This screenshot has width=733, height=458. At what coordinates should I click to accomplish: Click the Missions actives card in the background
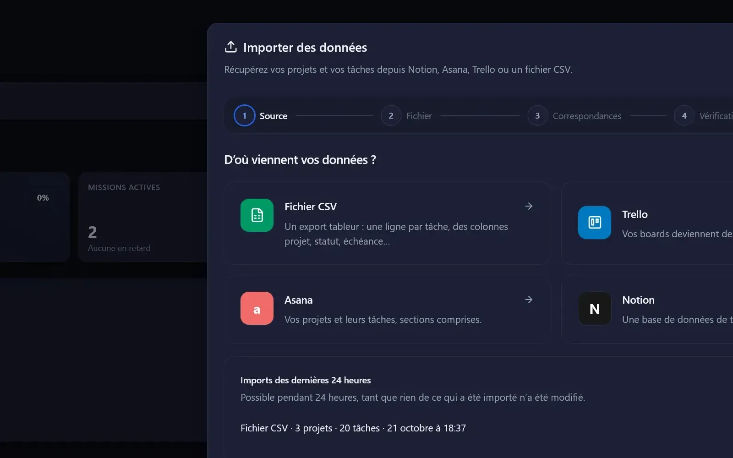click(x=142, y=217)
